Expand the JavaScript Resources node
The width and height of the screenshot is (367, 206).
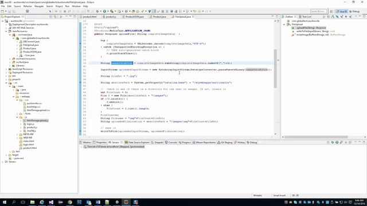(x=6, y=69)
